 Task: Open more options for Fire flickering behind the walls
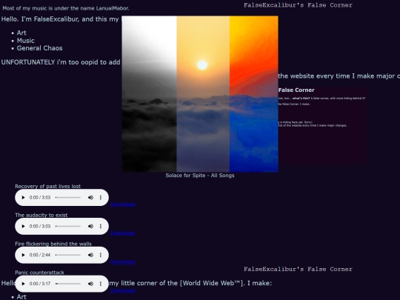pos(101,255)
